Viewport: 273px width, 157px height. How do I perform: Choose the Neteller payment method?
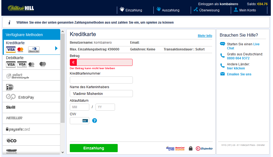(x=31, y=118)
